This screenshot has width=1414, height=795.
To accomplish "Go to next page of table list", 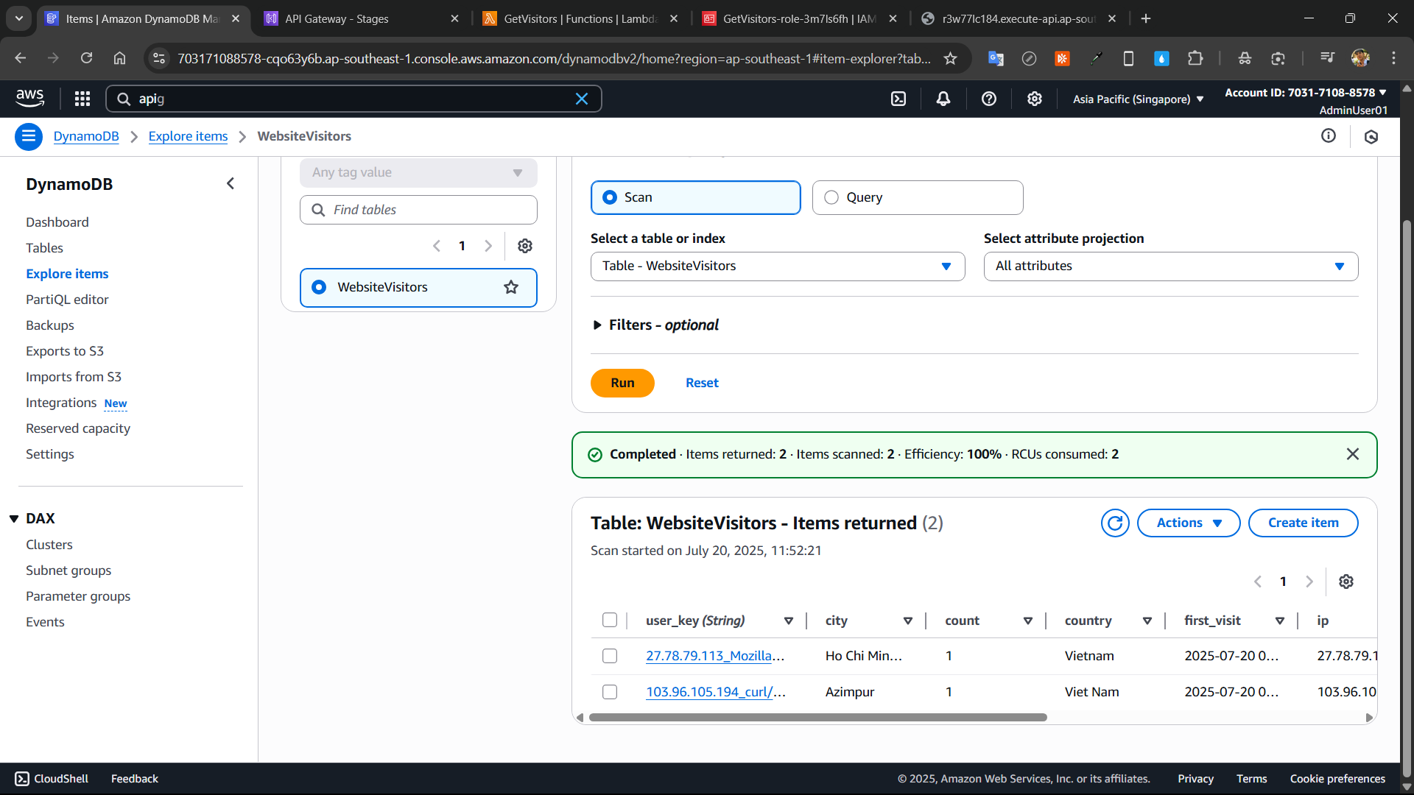I will click(488, 246).
